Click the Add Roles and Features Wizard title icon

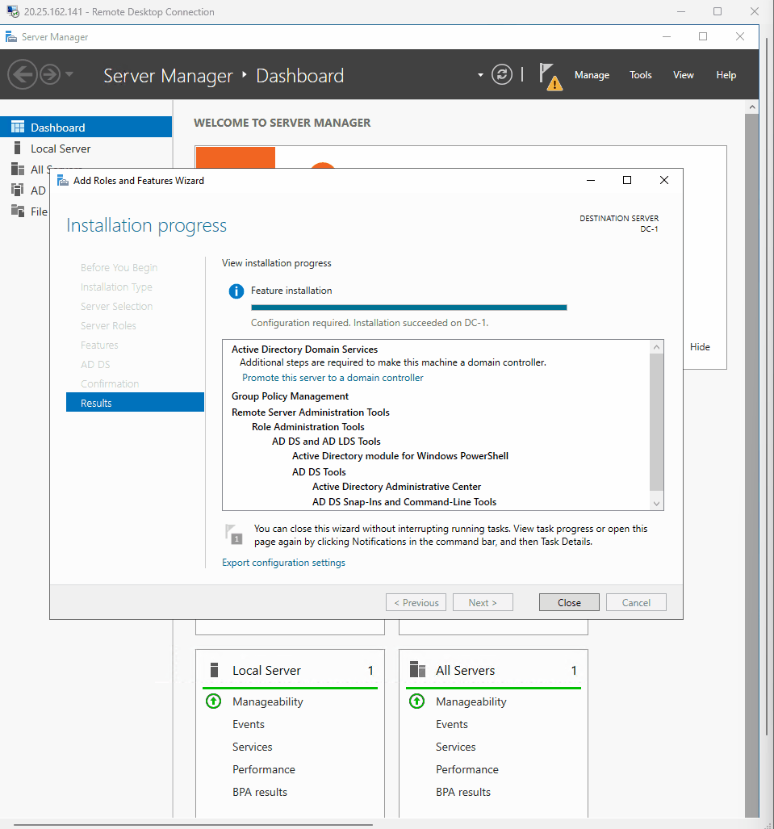pyautogui.click(x=63, y=181)
